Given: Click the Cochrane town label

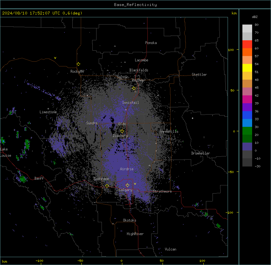Looking at the screenshot, I should (101, 179).
